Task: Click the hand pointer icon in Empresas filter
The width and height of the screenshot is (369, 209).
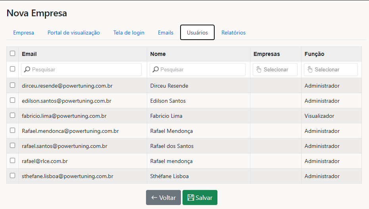Action: coord(259,70)
